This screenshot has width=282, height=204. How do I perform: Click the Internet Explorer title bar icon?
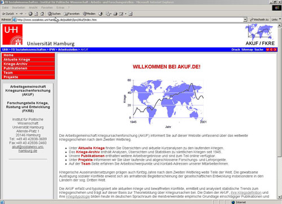click(x=2, y=2)
